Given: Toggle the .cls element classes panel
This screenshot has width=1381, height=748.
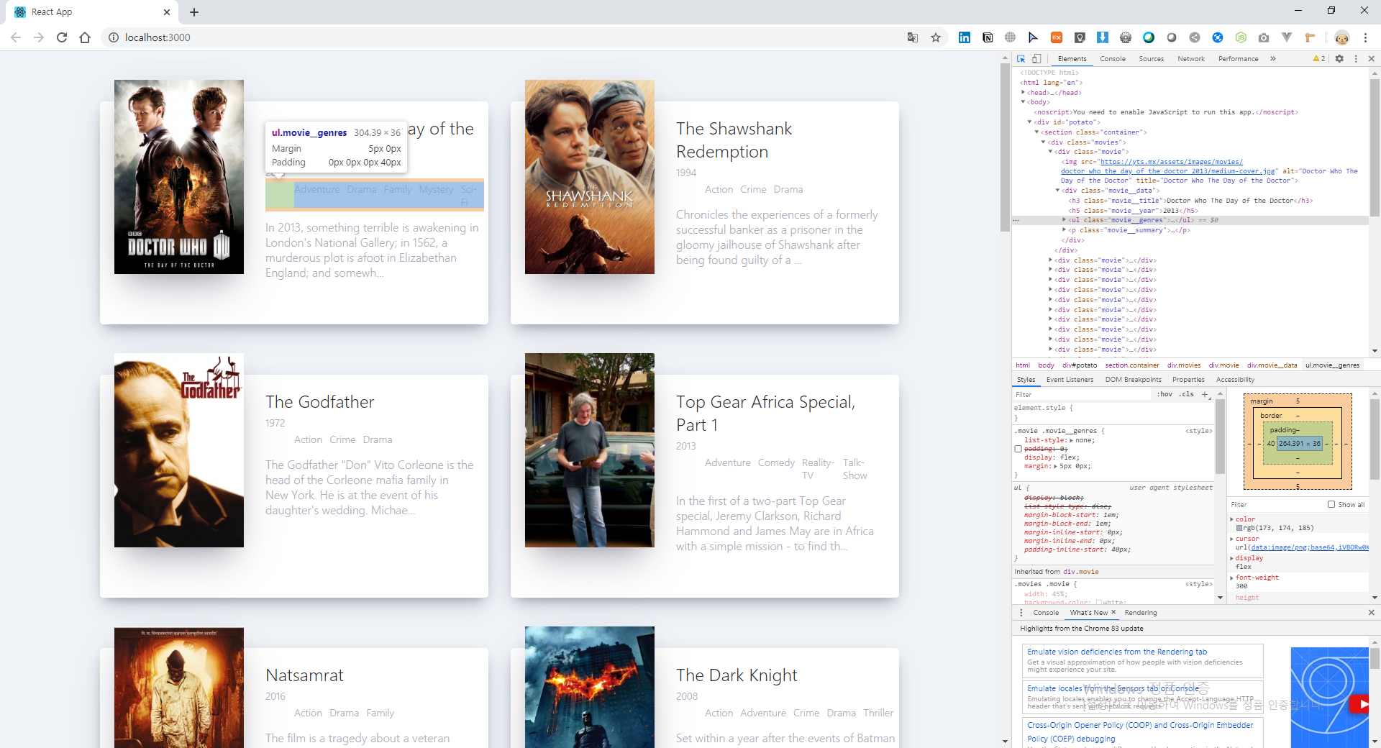Looking at the screenshot, I should click(1188, 394).
